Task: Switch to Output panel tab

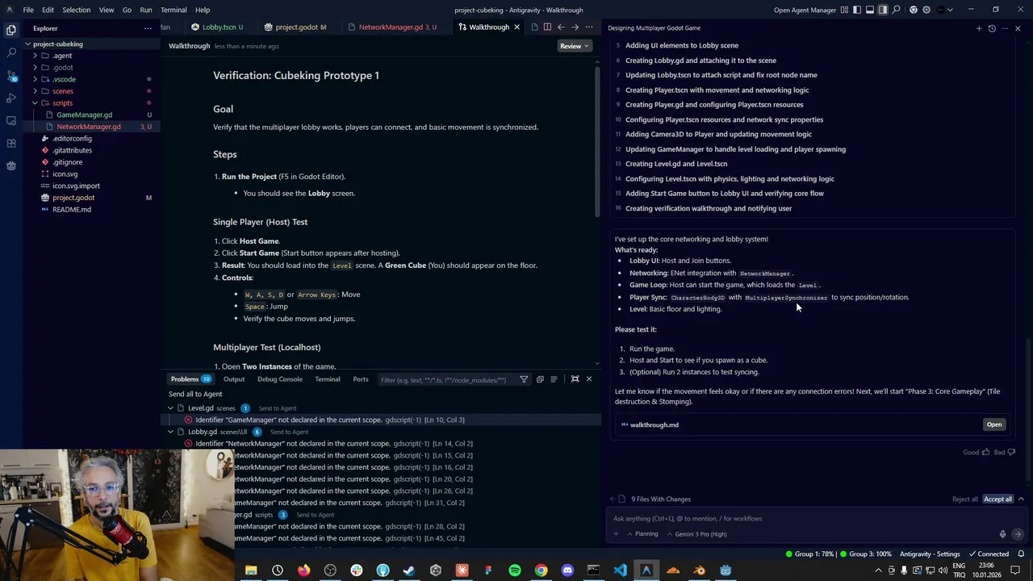Action: 234,379
